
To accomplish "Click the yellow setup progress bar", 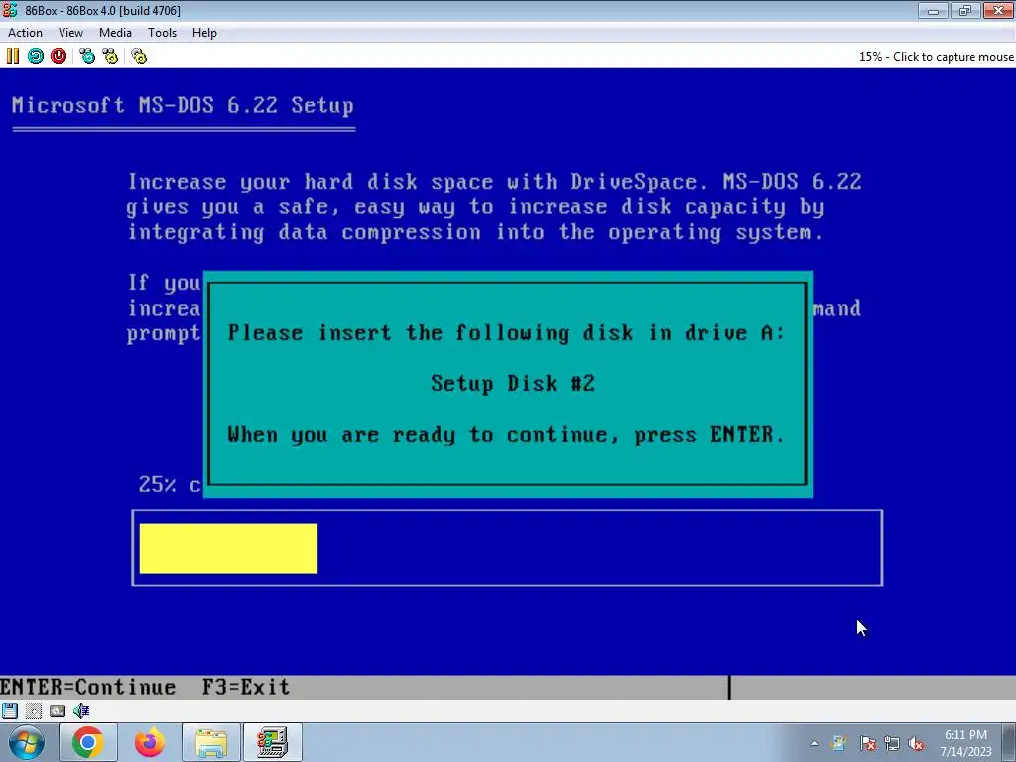I will [x=228, y=549].
